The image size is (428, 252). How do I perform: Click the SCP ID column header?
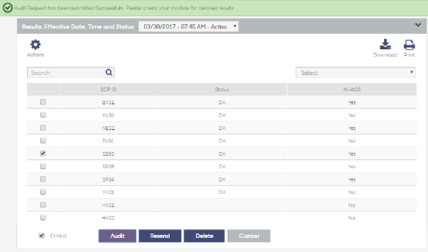tap(108, 89)
